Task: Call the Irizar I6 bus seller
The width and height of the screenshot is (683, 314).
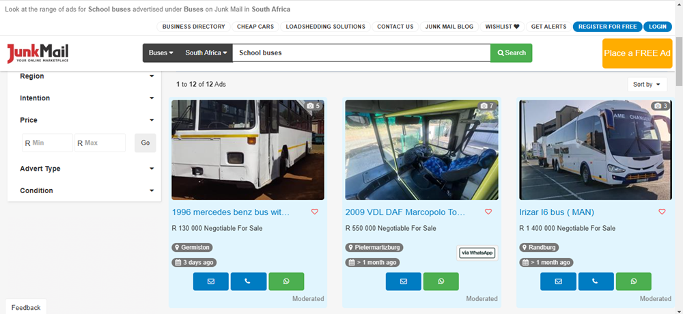Action: tap(596, 281)
